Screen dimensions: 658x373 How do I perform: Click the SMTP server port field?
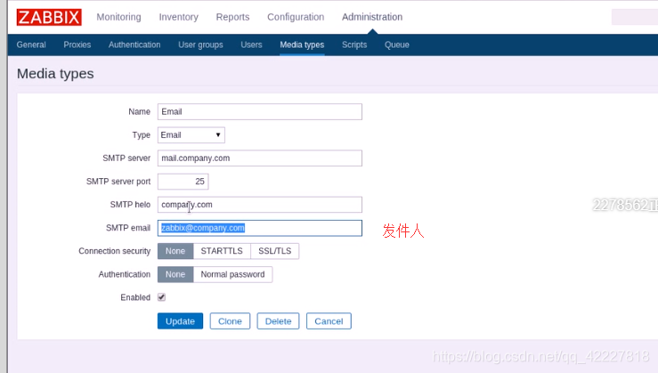click(x=183, y=182)
